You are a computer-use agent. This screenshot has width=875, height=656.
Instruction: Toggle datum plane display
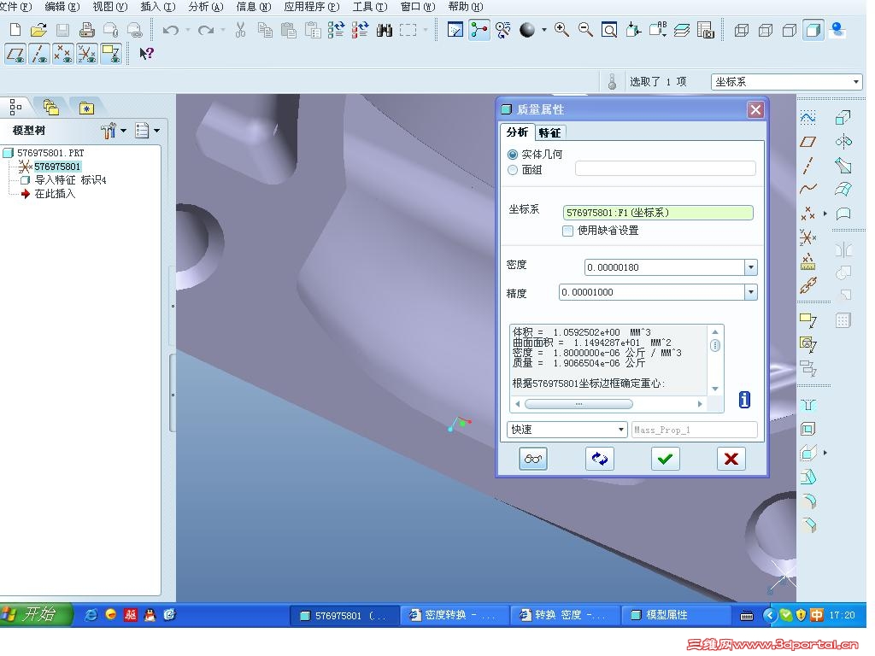[15, 54]
